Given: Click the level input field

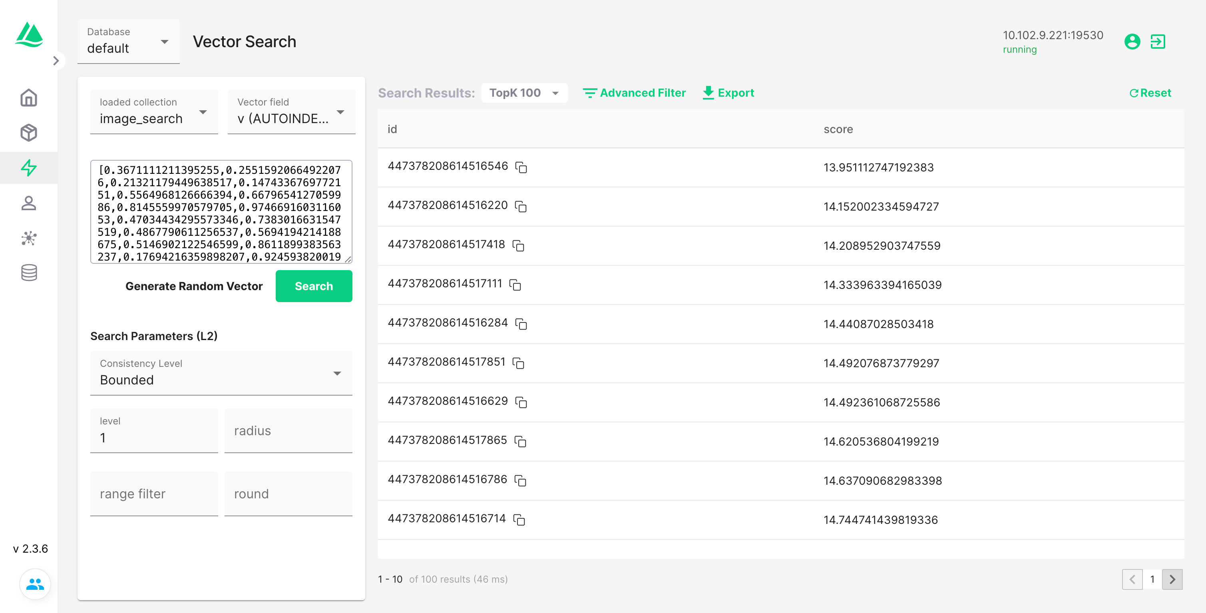Looking at the screenshot, I should pos(154,431).
